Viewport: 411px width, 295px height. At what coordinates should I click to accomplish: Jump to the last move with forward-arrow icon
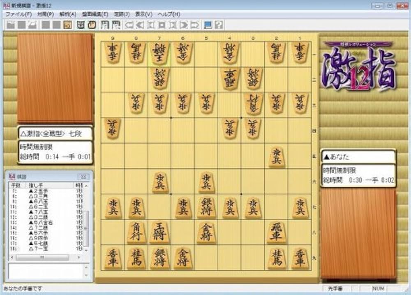click(194, 25)
